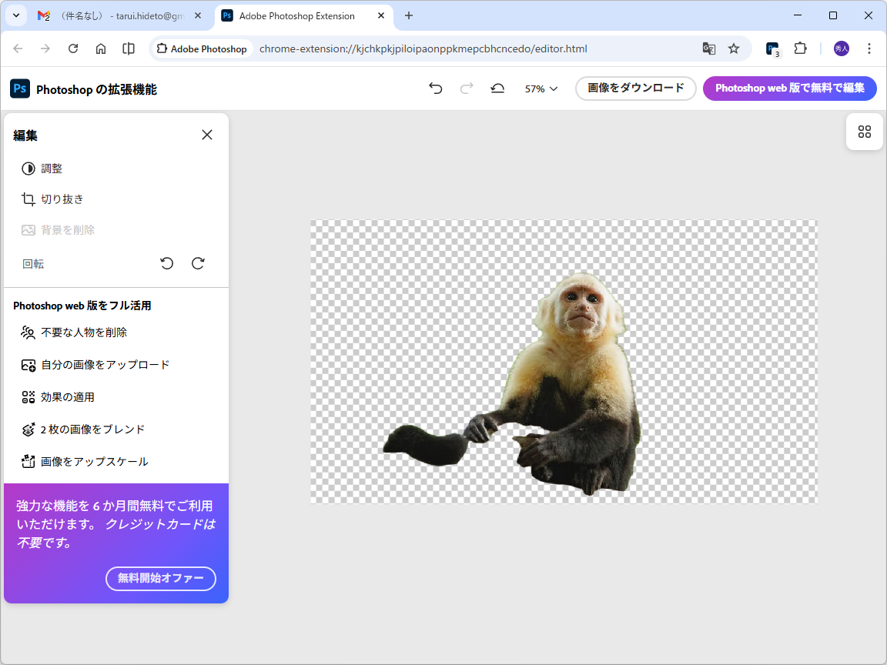Open the tab search dropdown arrow
Image resolution: width=887 pixels, height=665 pixels.
click(16, 16)
